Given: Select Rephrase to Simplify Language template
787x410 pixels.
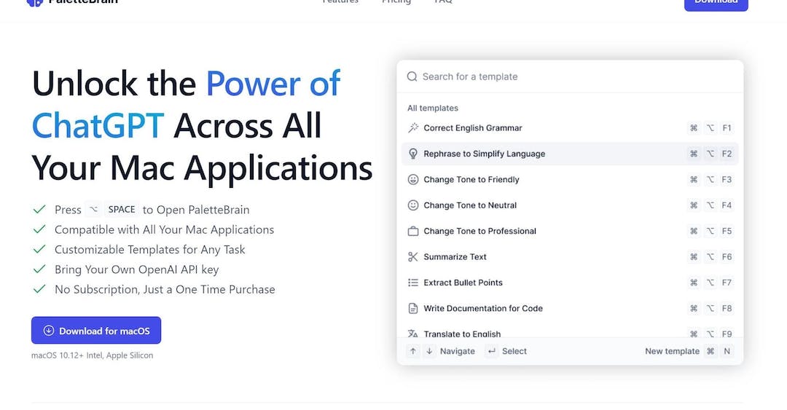Looking at the screenshot, I should pyautogui.click(x=570, y=154).
